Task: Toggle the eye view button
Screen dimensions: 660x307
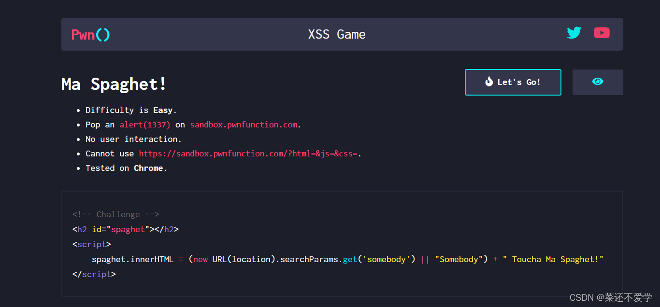Action: (x=598, y=82)
